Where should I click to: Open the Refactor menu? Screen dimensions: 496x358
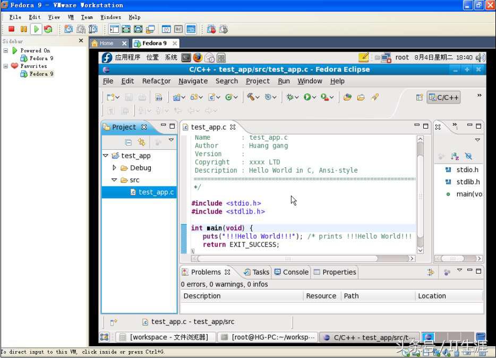click(156, 81)
